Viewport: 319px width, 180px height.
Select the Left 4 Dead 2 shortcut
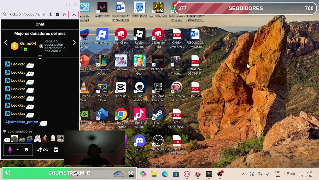coord(158,10)
